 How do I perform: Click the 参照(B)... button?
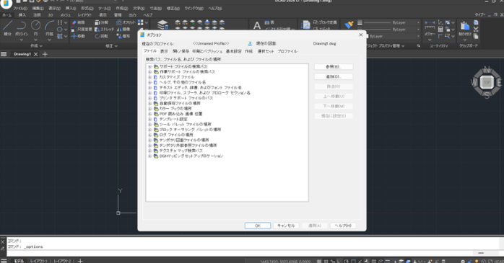coord(334,67)
